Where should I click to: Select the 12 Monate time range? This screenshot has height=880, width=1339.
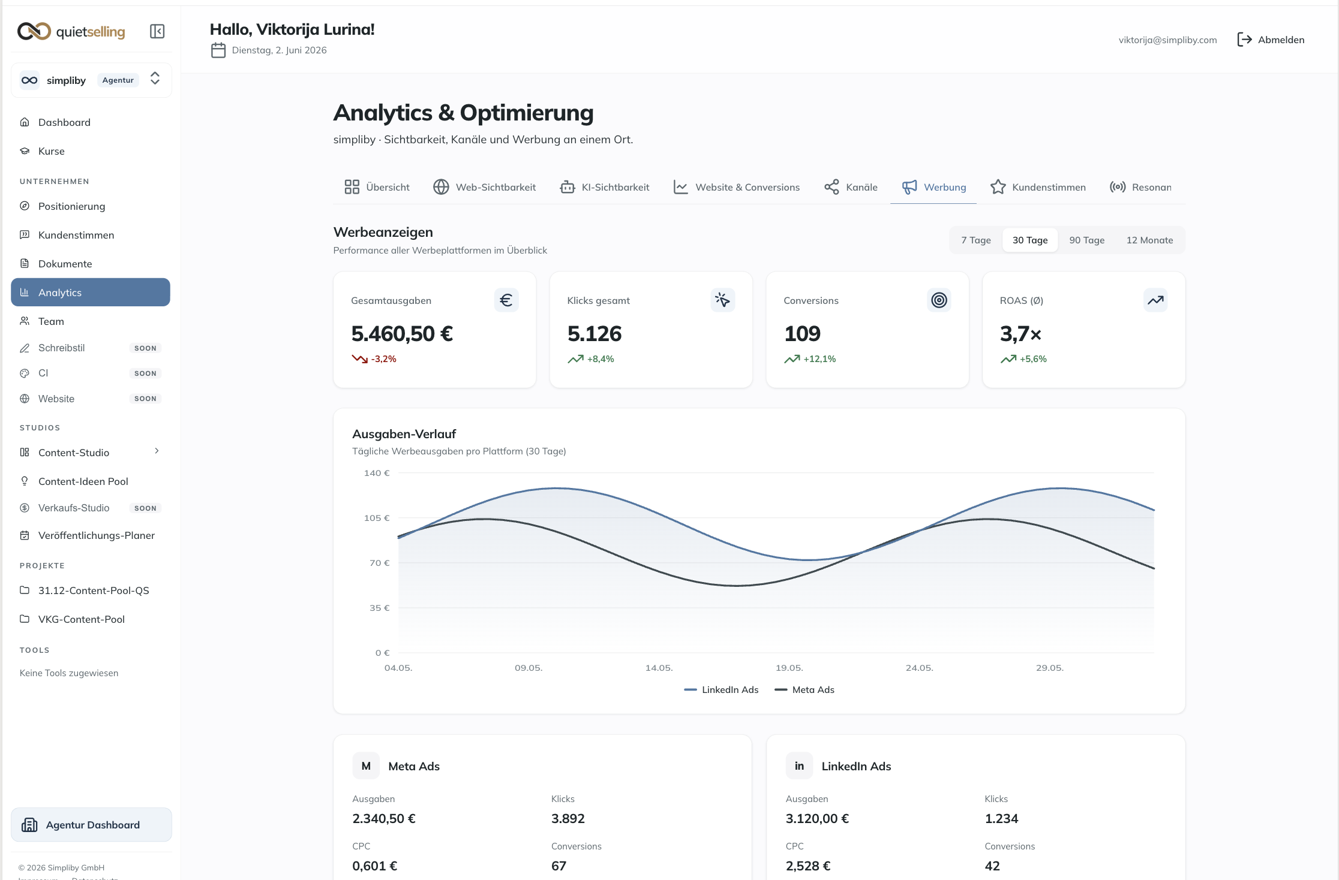click(x=1149, y=240)
